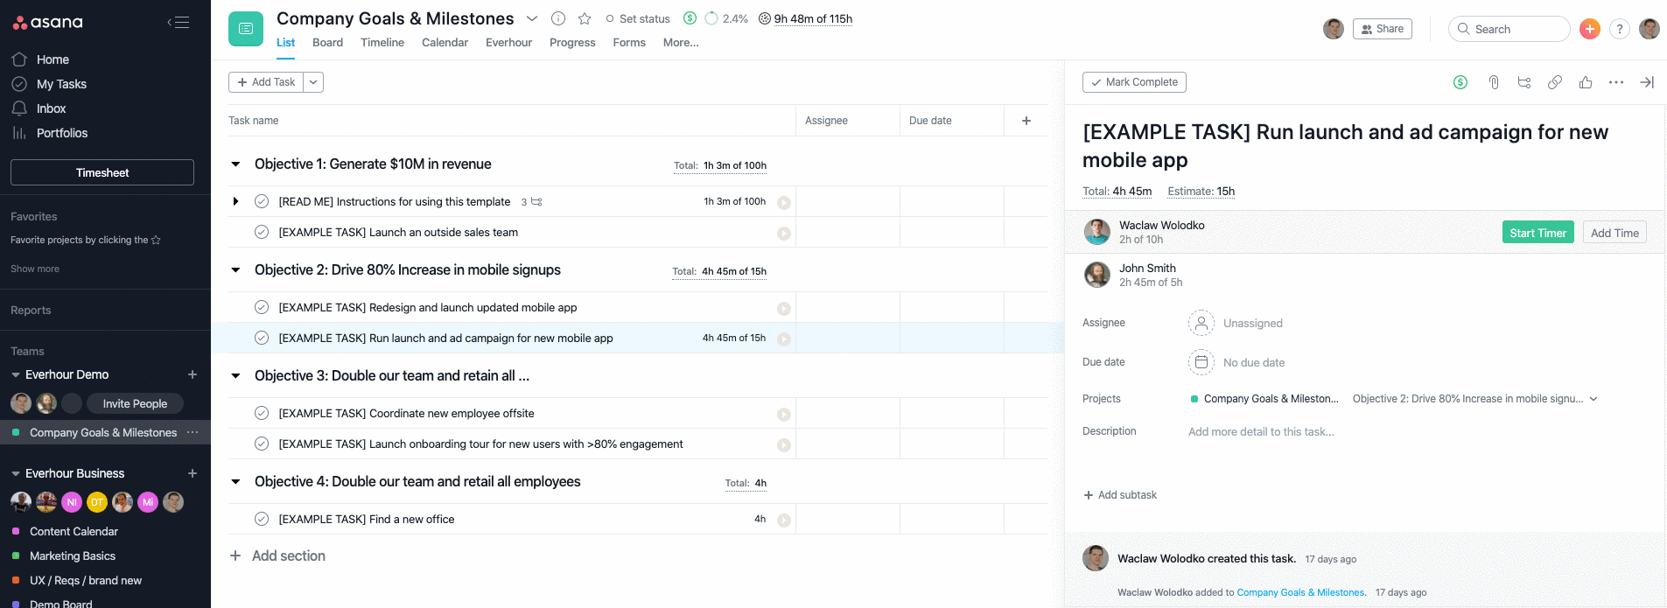1667x608 pixels.
Task: Open options for Company Goals & Milestones project
Action: click(193, 432)
